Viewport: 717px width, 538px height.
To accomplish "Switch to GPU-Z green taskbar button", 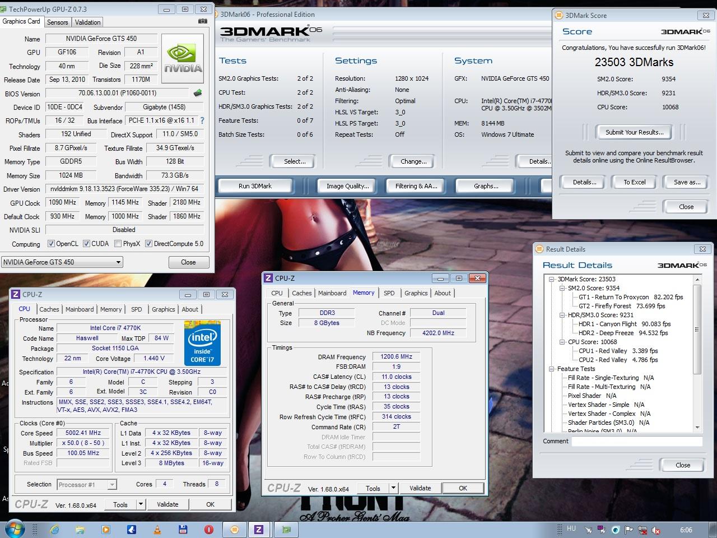I will click(x=286, y=529).
